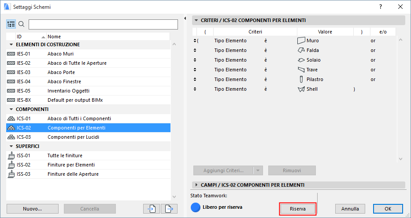411x218 pixels.
Task: Collapse the SUPERFICI group
Action: click(11, 146)
